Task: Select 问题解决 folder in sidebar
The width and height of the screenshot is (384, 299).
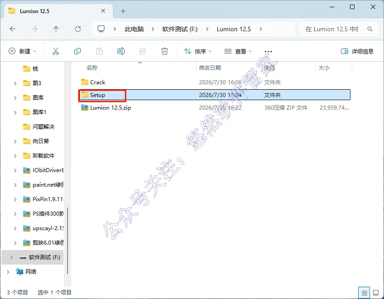Action: point(44,127)
